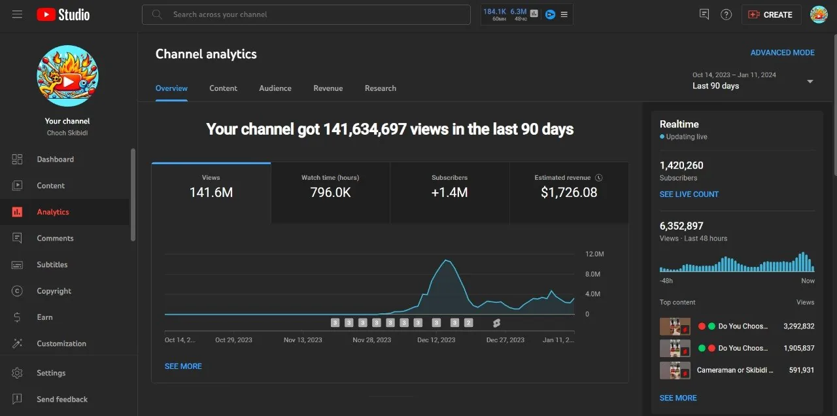Open top content video with 3,292,832 views

(x=737, y=326)
